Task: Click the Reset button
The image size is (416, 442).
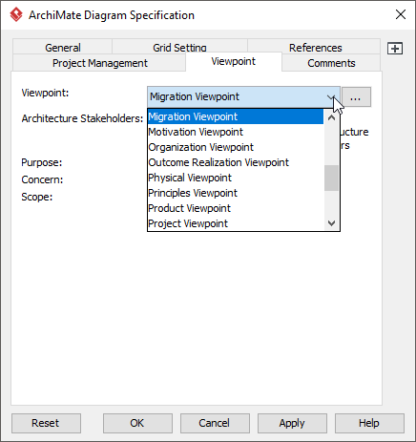Action: tap(46, 423)
